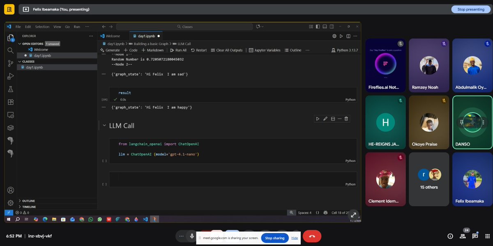This screenshot has height=246, width=493.
Task: Add a Markdown cell
Action: click(152, 50)
